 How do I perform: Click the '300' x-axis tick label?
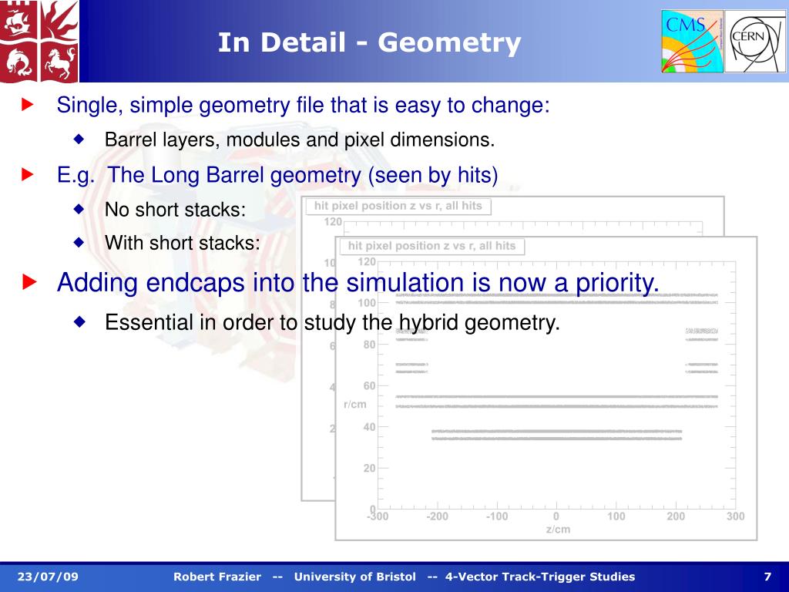click(x=735, y=516)
